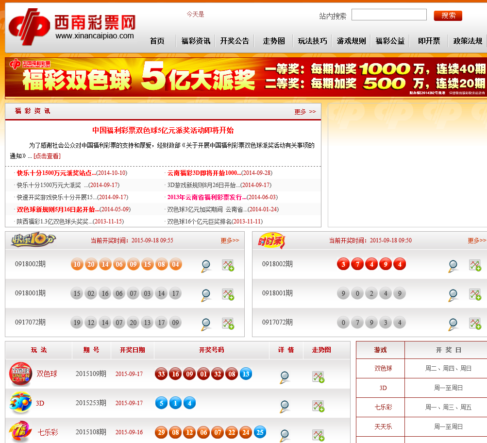
Task: Open 福彩资讯 navigation item
Action: [x=196, y=41]
